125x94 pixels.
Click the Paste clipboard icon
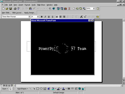[x=30, y=9]
